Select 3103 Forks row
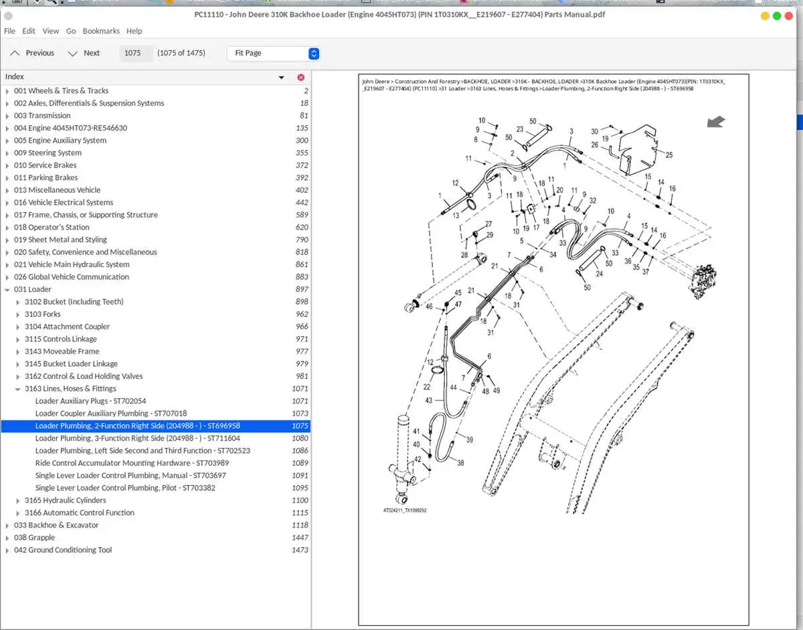The width and height of the screenshot is (803, 630). pyautogui.click(x=155, y=314)
